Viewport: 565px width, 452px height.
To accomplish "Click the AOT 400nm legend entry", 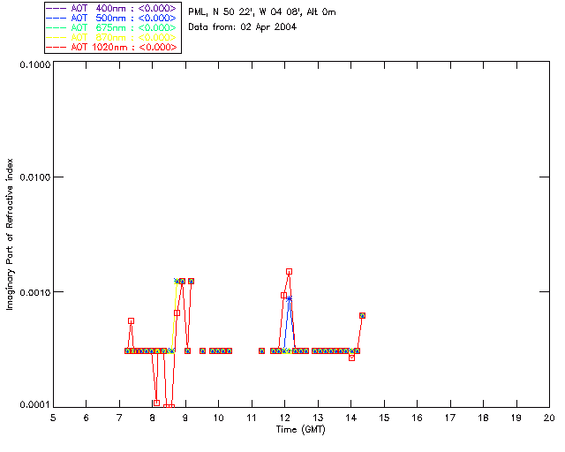I will (x=112, y=8).
